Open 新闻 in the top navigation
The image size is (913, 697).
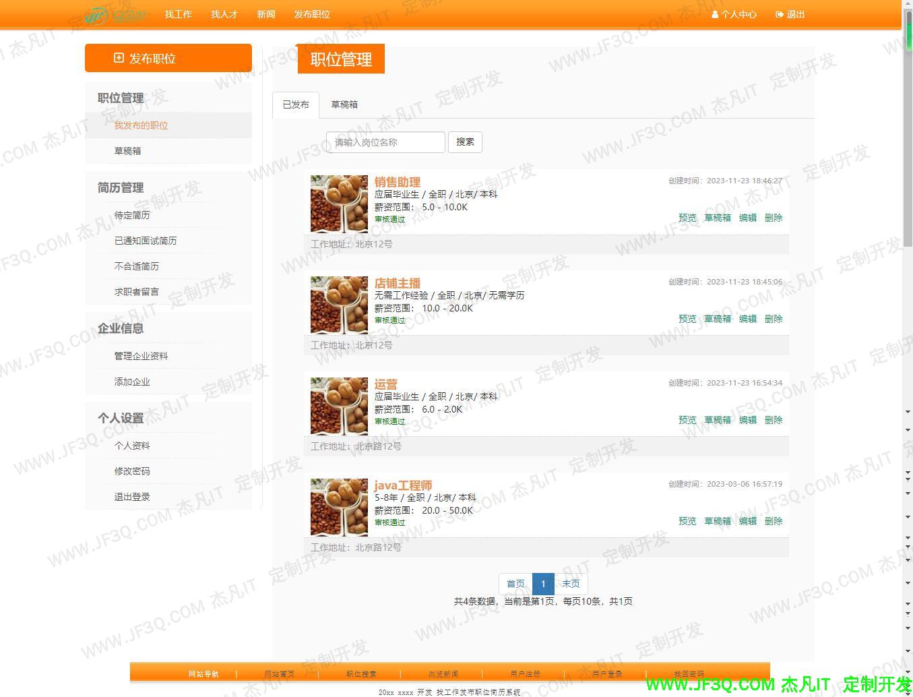(266, 14)
